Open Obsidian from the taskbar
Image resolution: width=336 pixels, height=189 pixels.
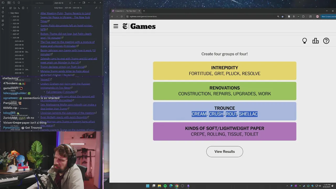[x=188, y=186]
